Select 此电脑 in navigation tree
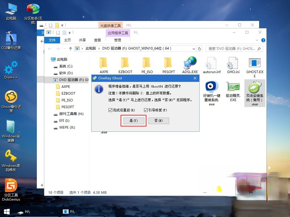The height and width of the screenshot is (217, 290). (x=59, y=59)
